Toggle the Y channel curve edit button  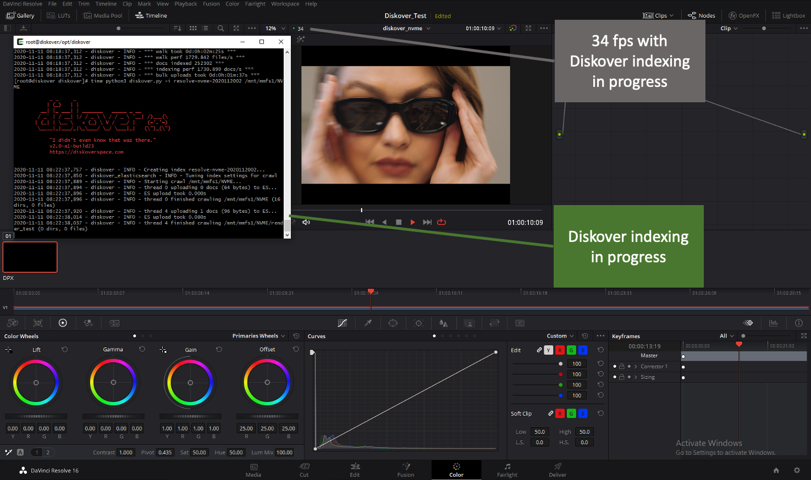[549, 350]
